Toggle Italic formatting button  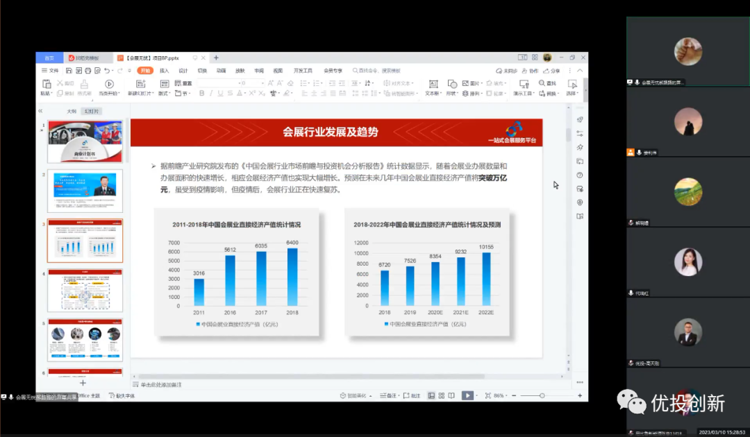click(210, 94)
